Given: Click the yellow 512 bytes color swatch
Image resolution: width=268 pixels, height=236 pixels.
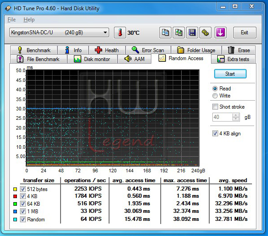Looking at the screenshot, I should click(15, 189).
